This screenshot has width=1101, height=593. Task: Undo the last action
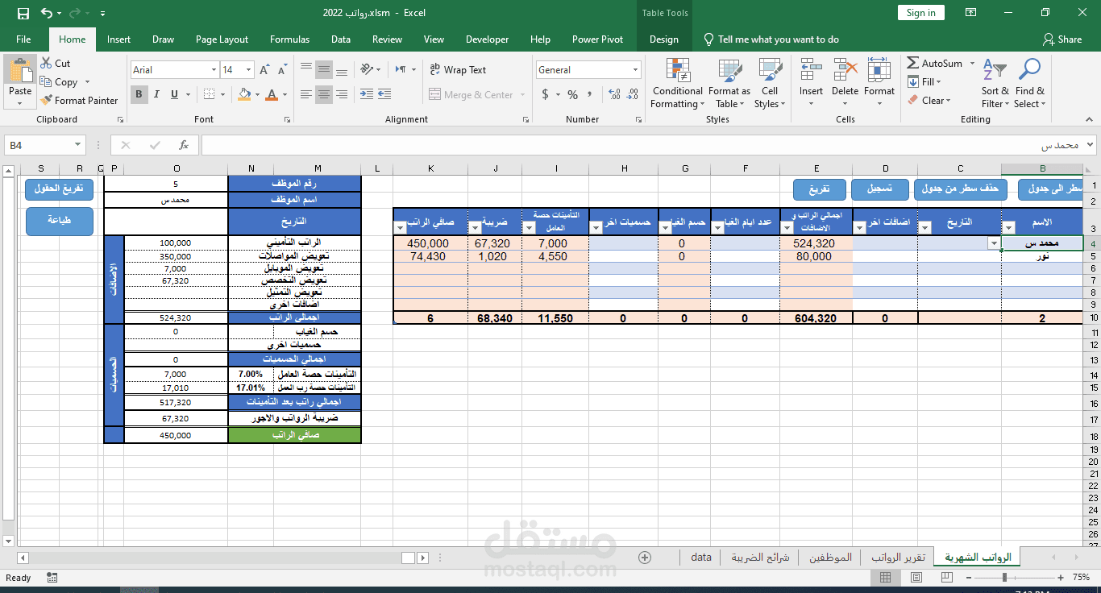click(x=47, y=13)
